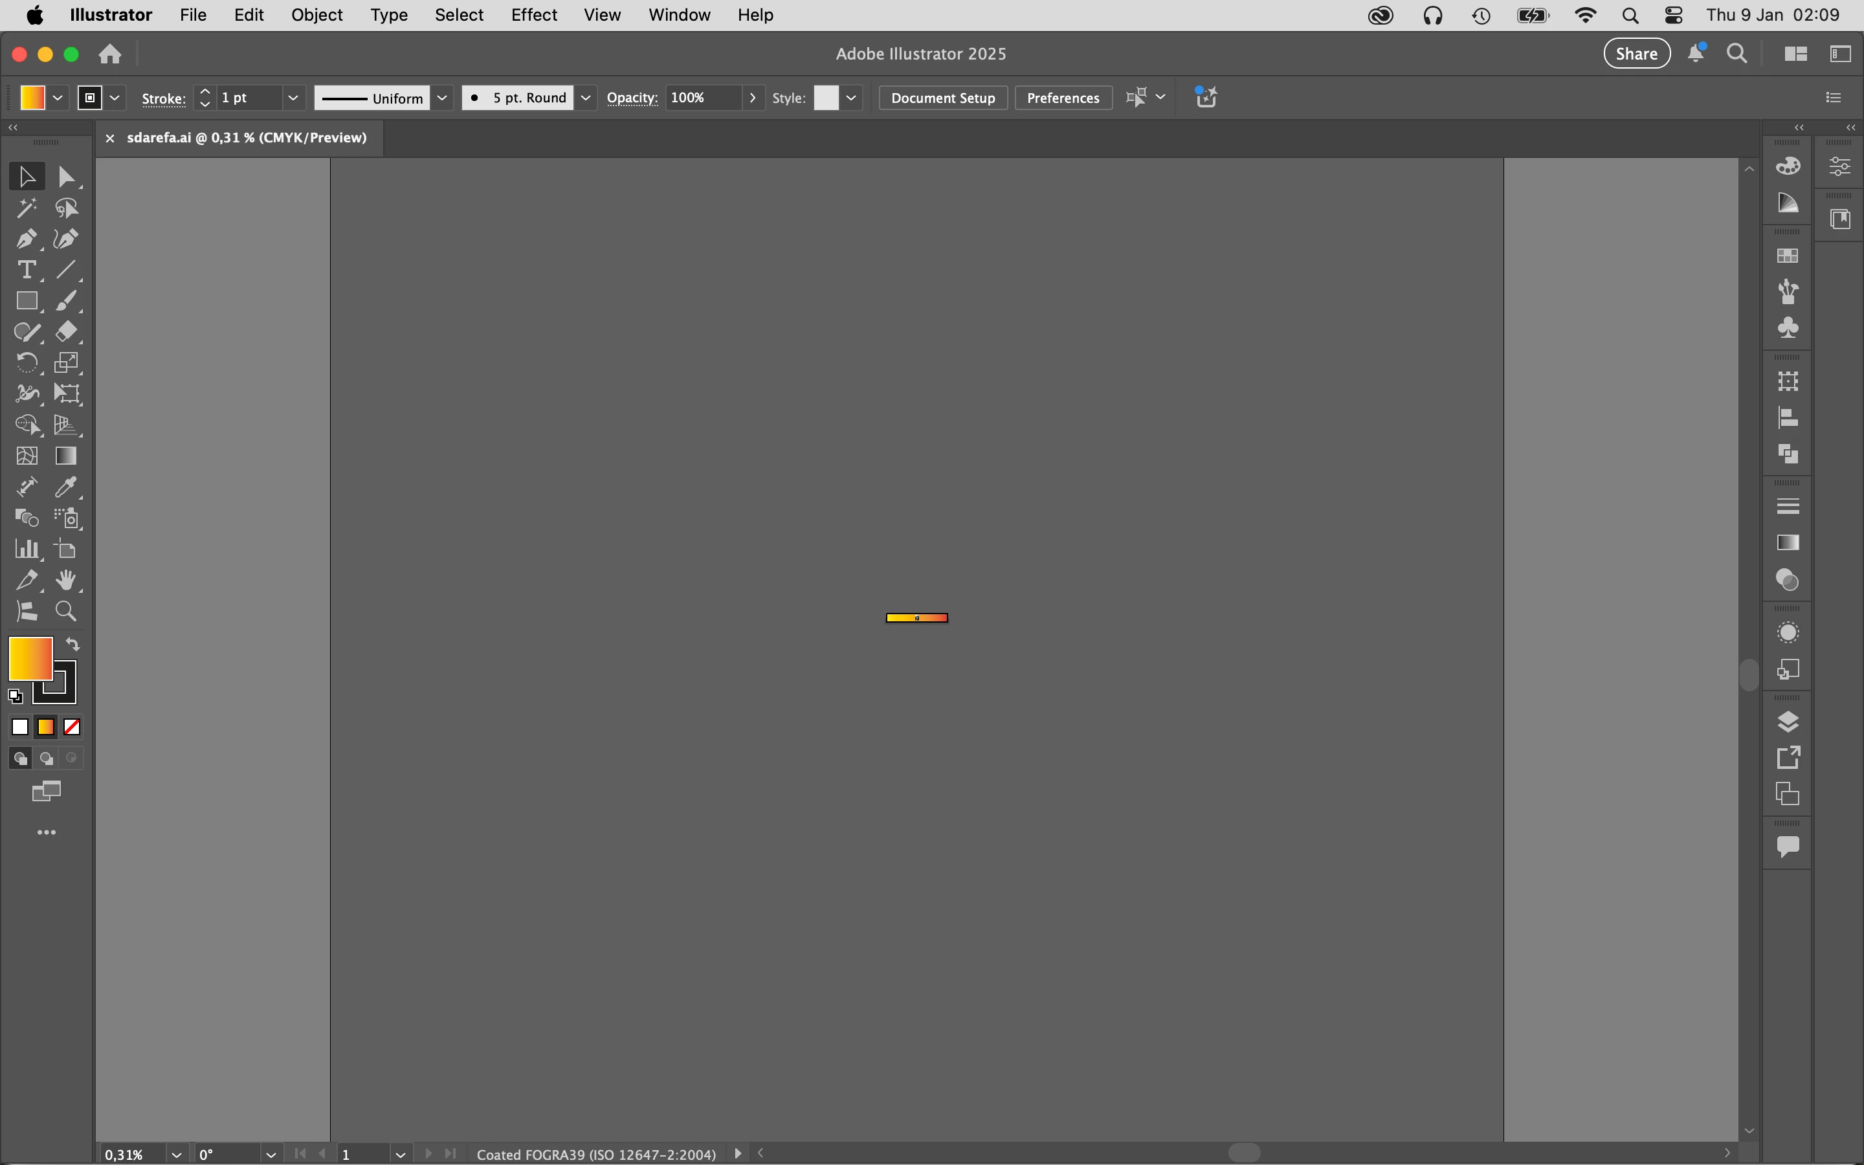Click the Share button
The height and width of the screenshot is (1165, 1864).
pos(1636,53)
